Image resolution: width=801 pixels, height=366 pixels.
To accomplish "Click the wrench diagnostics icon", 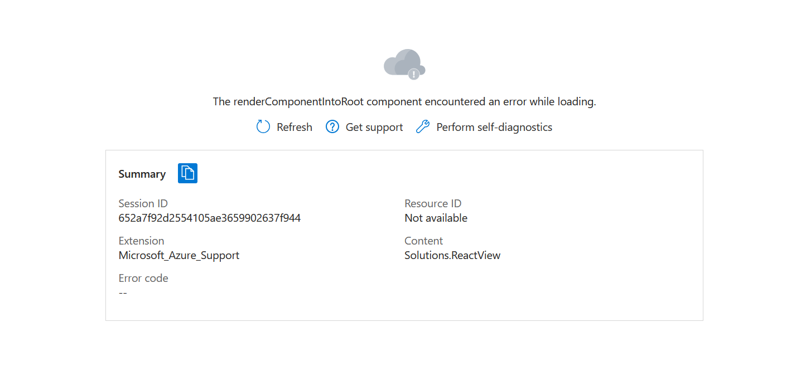I will pos(423,127).
